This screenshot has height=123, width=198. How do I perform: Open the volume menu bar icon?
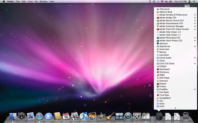166,2
